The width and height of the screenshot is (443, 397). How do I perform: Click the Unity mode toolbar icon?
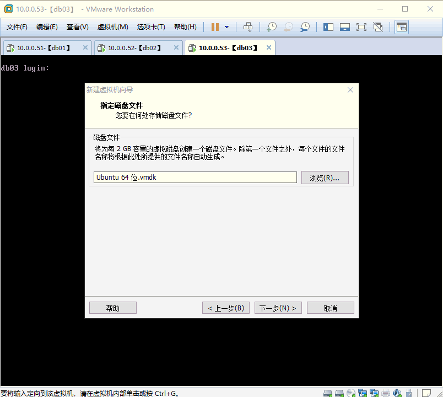coord(378,26)
